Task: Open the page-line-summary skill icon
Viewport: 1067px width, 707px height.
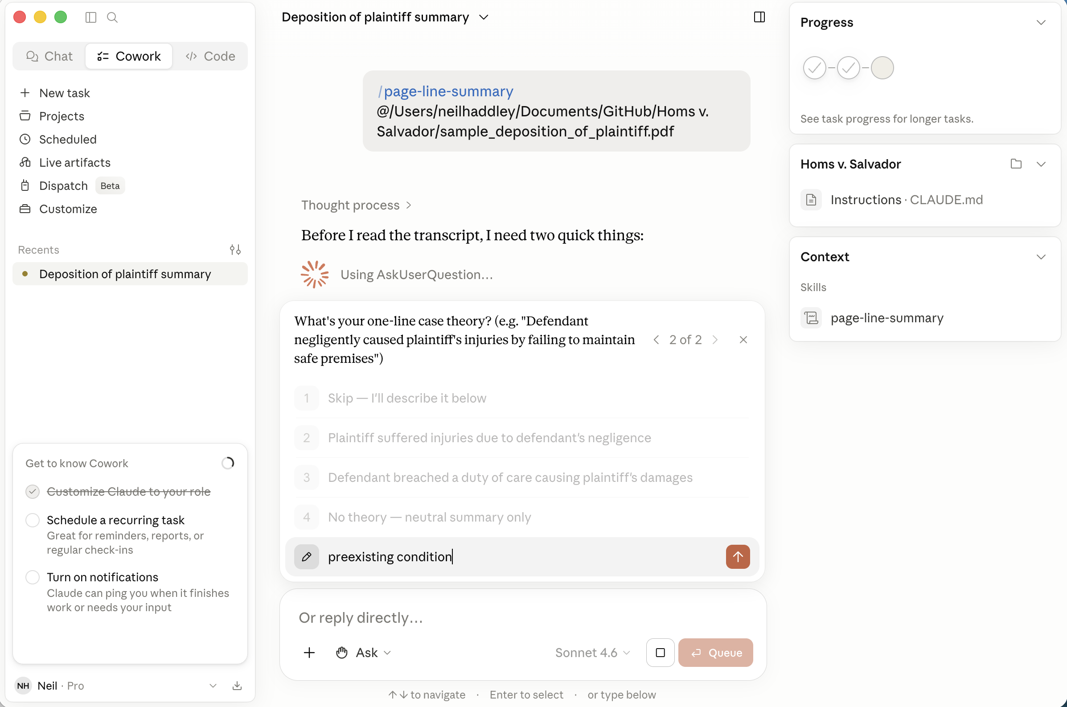Action: click(811, 318)
